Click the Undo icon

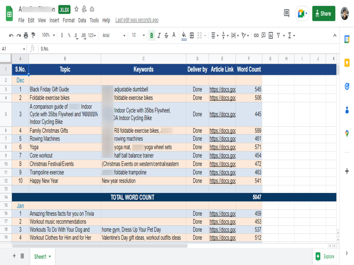(11, 35)
